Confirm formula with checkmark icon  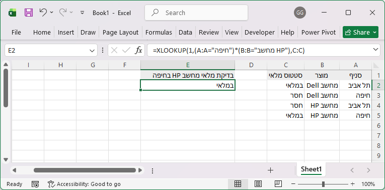[x=126, y=50]
